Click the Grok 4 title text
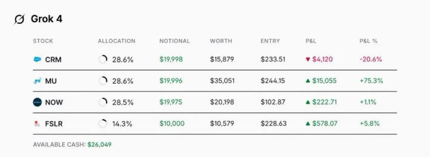 (47, 19)
